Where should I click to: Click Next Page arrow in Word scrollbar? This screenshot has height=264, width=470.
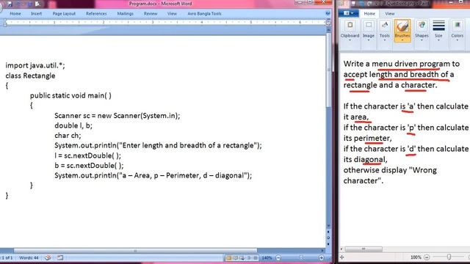coord(328,243)
